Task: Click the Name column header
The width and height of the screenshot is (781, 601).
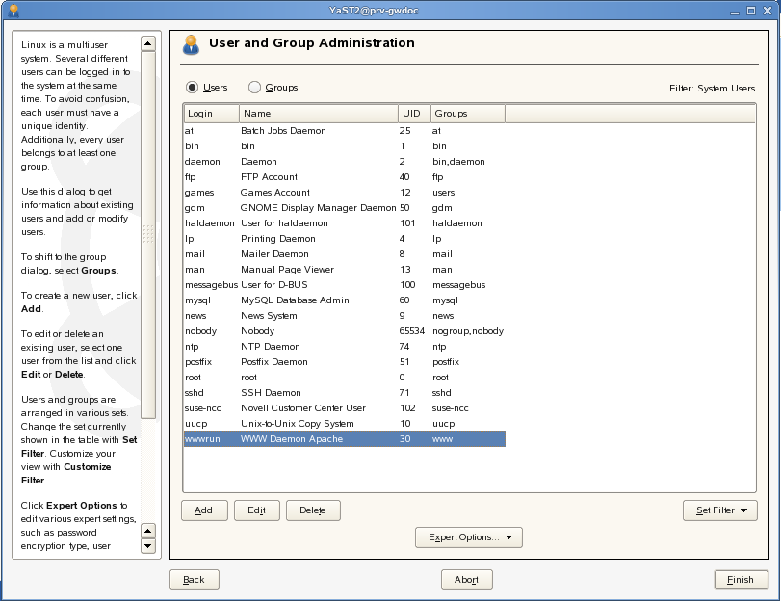Action: pos(318,114)
